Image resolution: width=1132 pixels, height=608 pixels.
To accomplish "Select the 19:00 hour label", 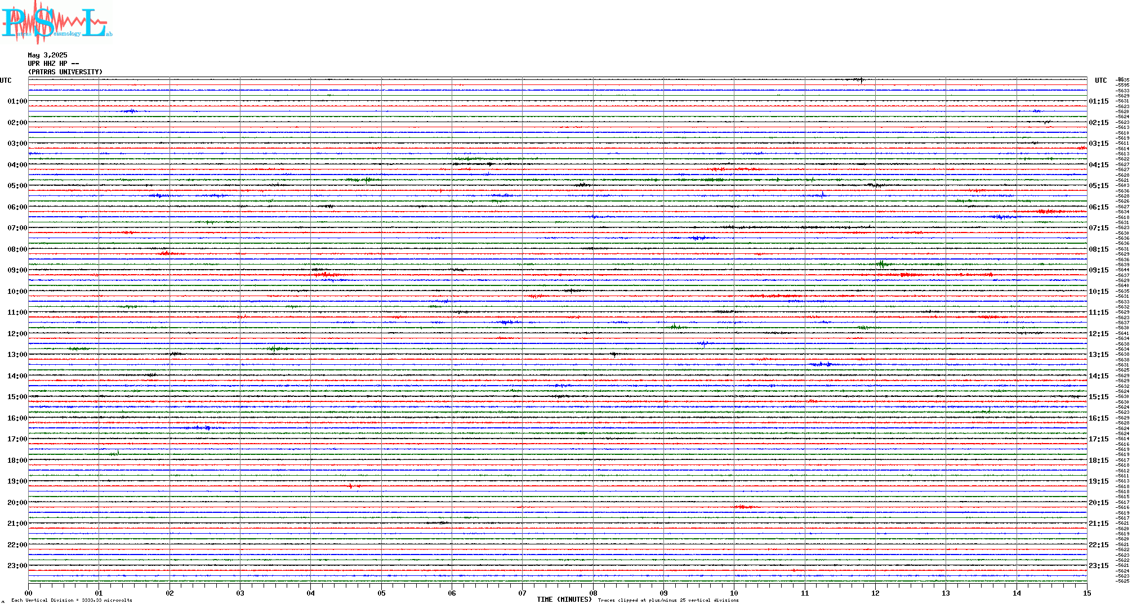I will click(x=17, y=481).
